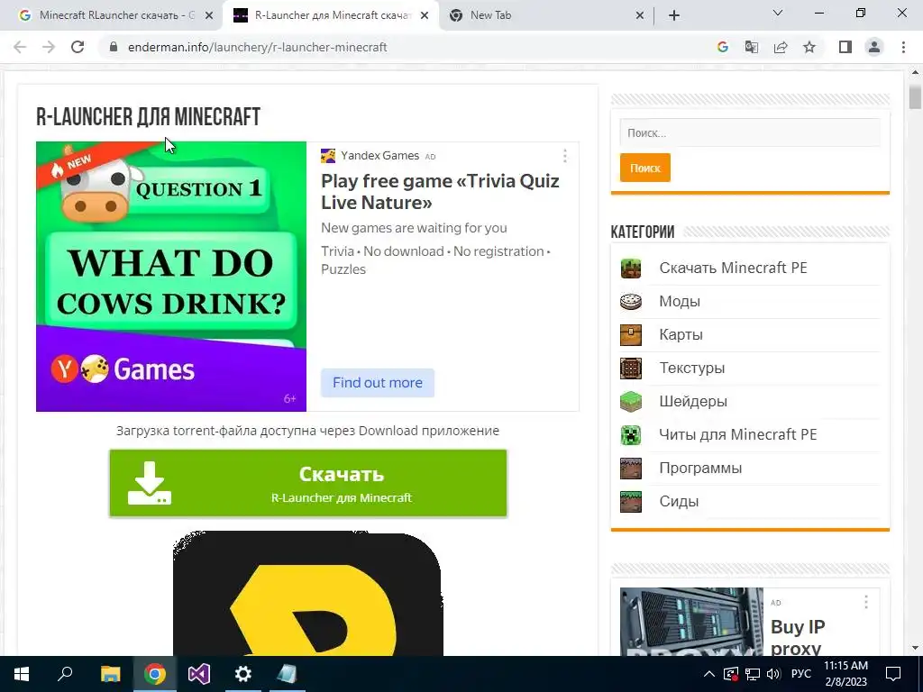This screenshot has width=923, height=692.
Task: Open volume control in tray
Action: [773, 674]
